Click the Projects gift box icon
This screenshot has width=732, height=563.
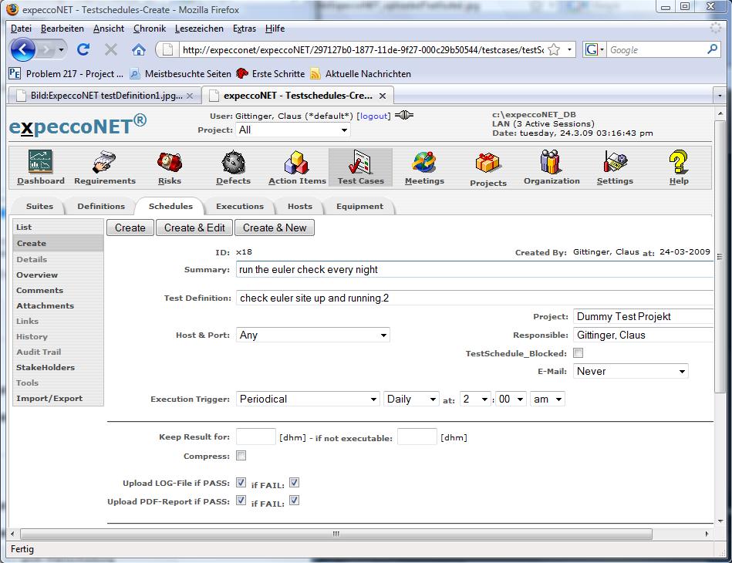point(488,164)
